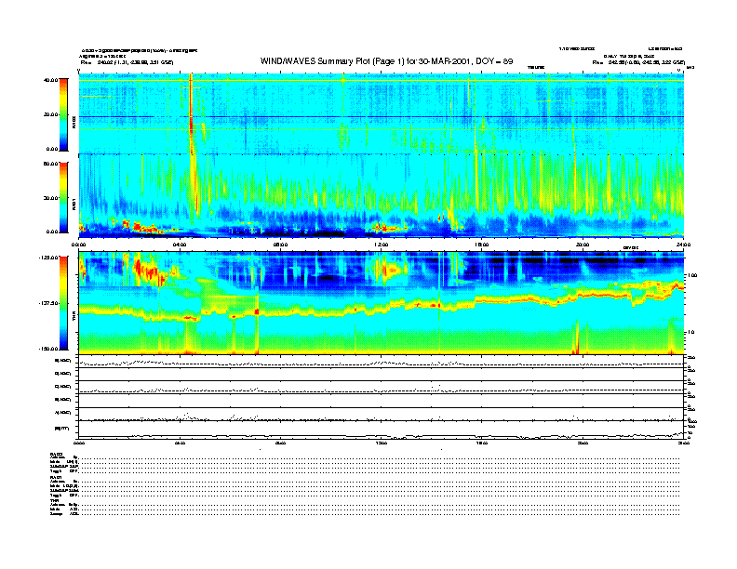The image size is (737, 569).
Task: Click the RAD1 intensity color bar
Action: (63, 197)
